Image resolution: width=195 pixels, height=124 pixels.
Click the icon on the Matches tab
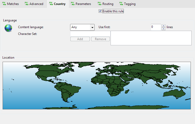coord(4,4)
